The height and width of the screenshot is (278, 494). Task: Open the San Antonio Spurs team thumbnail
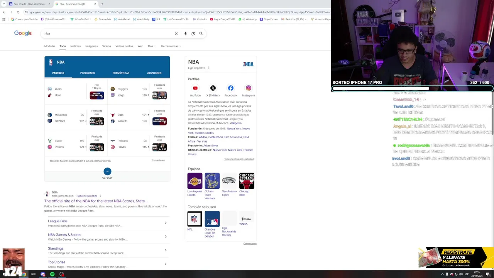tap(229, 181)
